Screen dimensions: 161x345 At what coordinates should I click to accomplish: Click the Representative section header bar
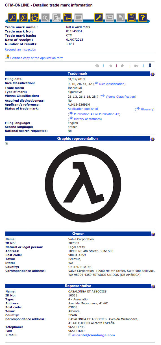click(x=78, y=286)
